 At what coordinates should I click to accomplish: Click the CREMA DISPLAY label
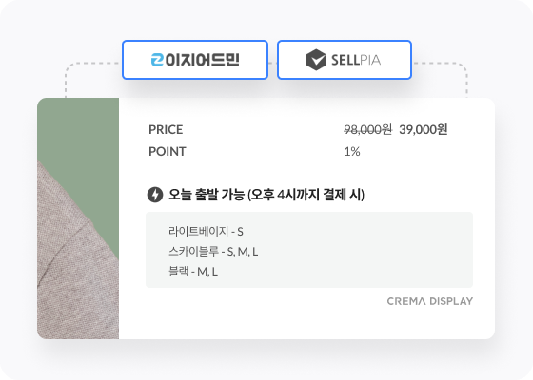point(430,301)
